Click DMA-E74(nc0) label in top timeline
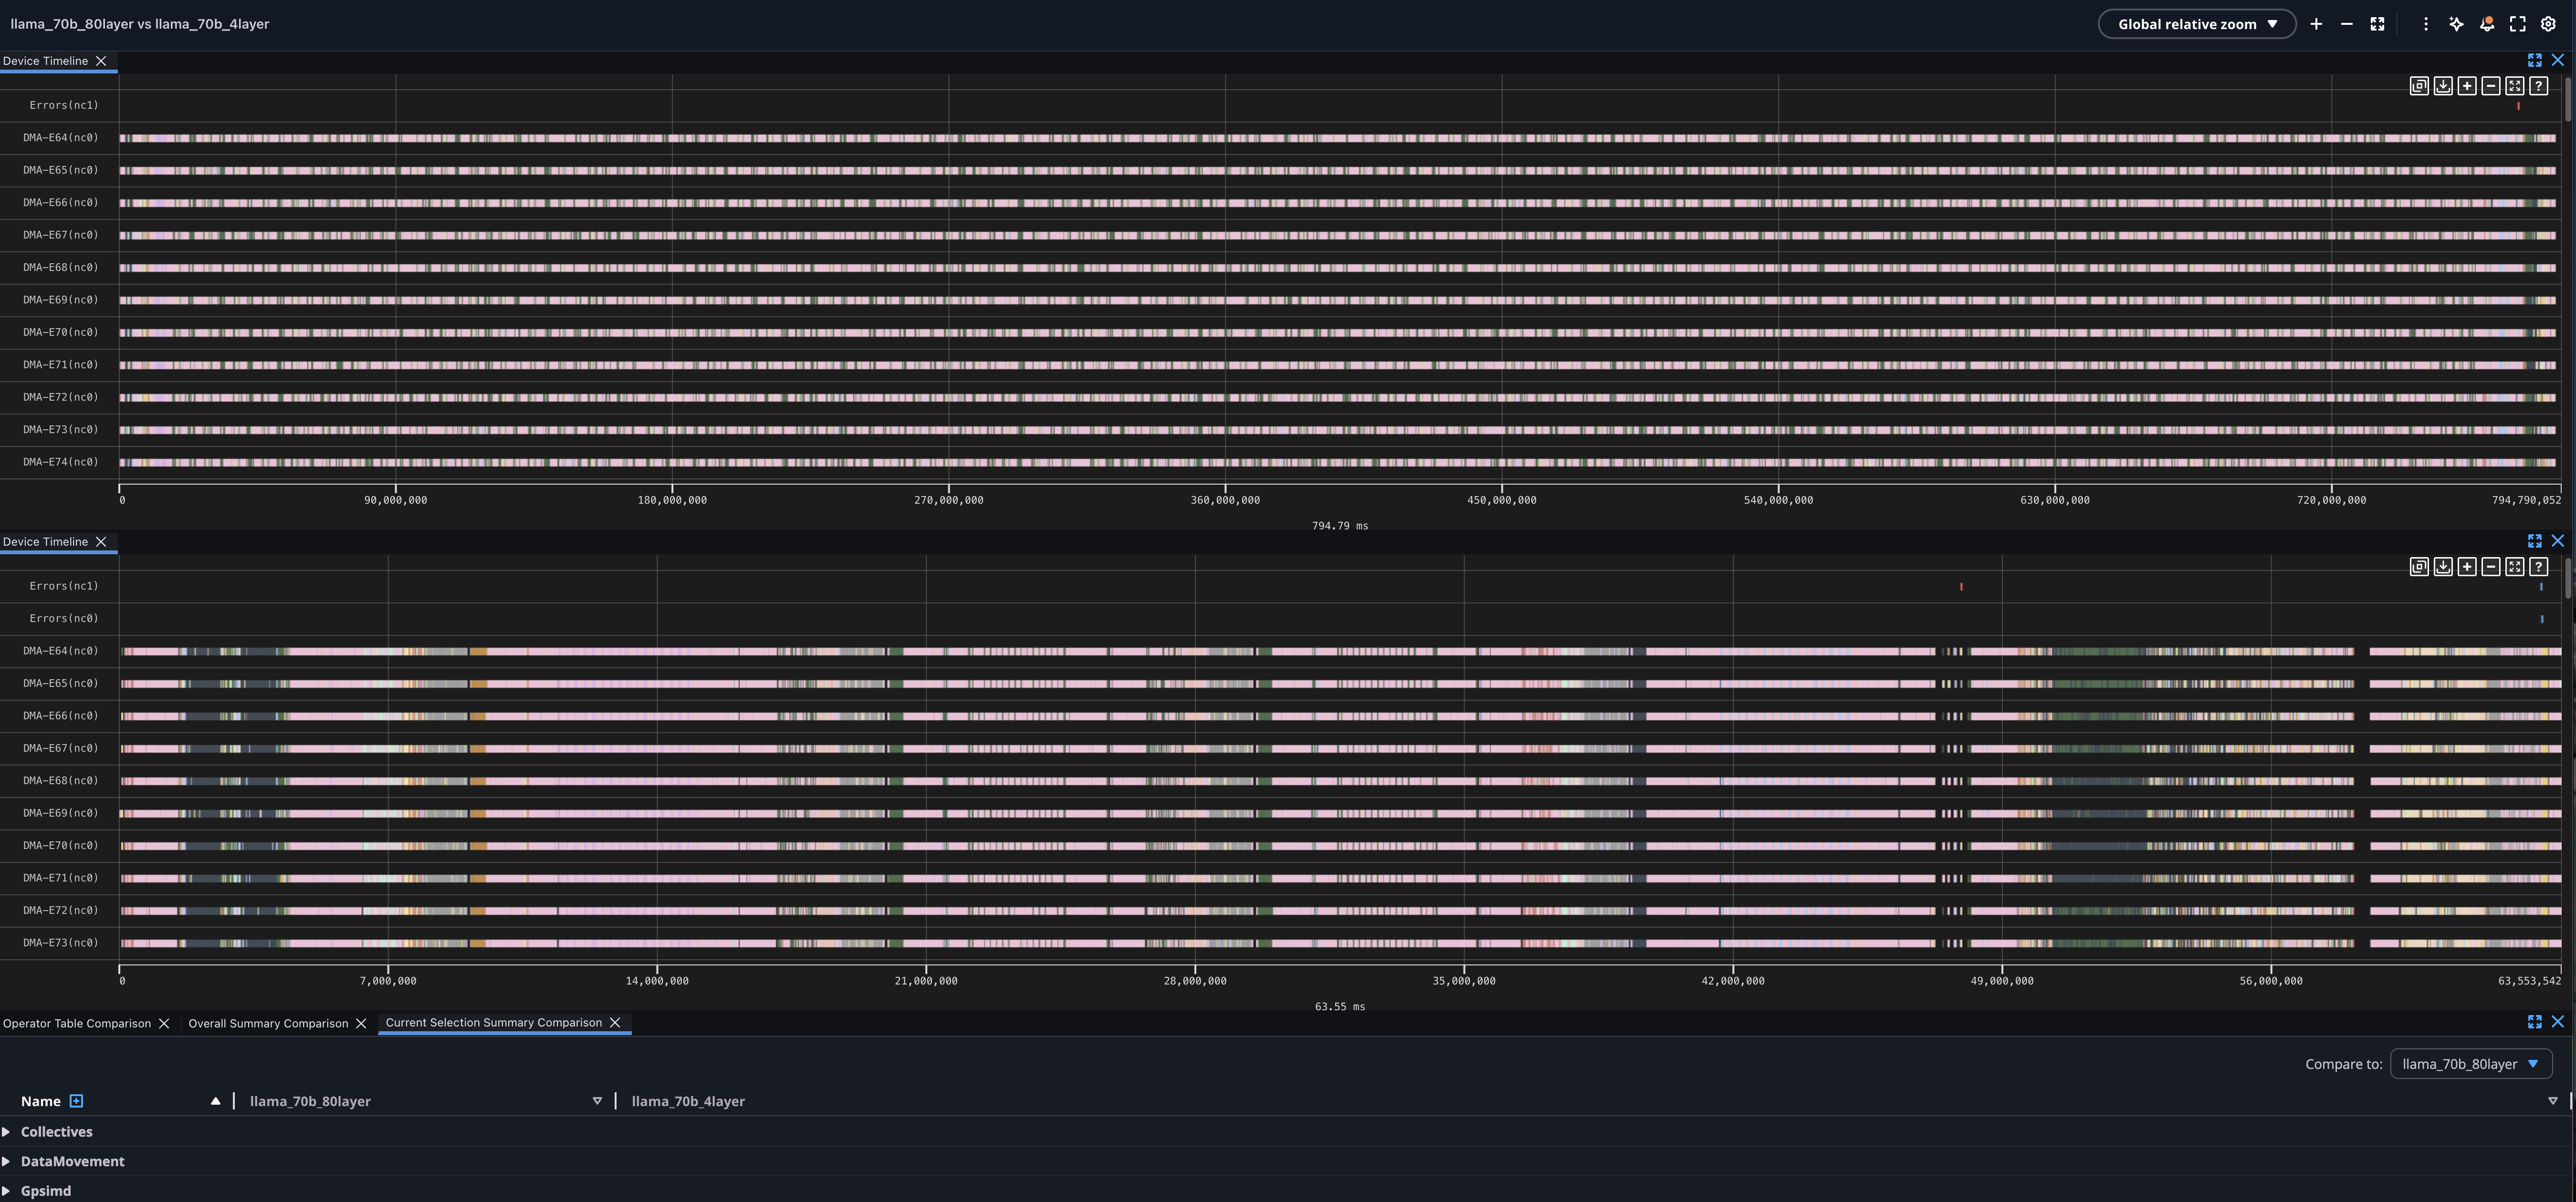 [x=61, y=463]
